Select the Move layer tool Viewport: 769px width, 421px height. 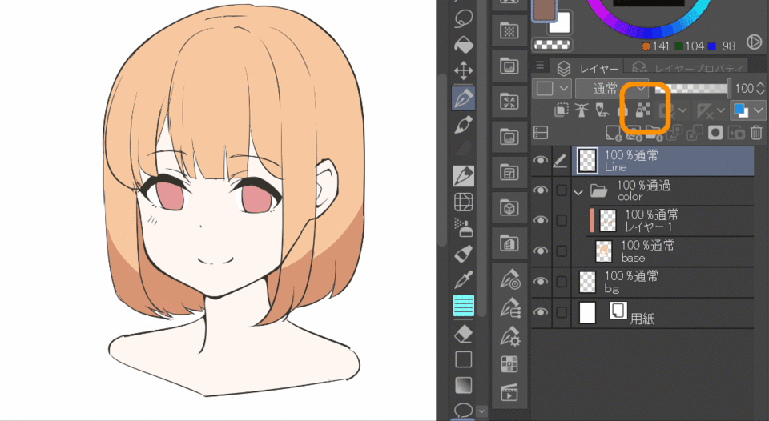click(464, 71)
